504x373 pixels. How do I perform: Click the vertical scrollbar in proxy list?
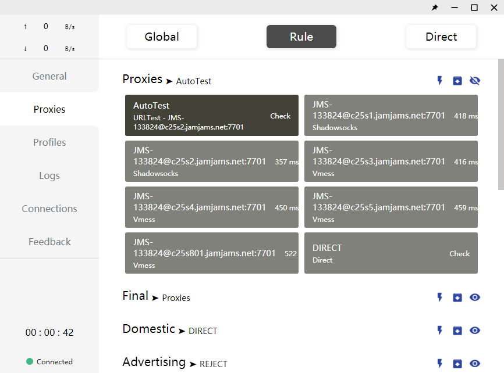pyautogui.click(x=501, y=124)
